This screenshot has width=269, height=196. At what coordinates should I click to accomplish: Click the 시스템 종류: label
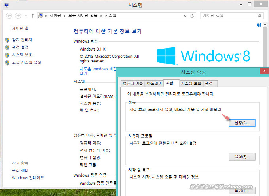(90, 103)
